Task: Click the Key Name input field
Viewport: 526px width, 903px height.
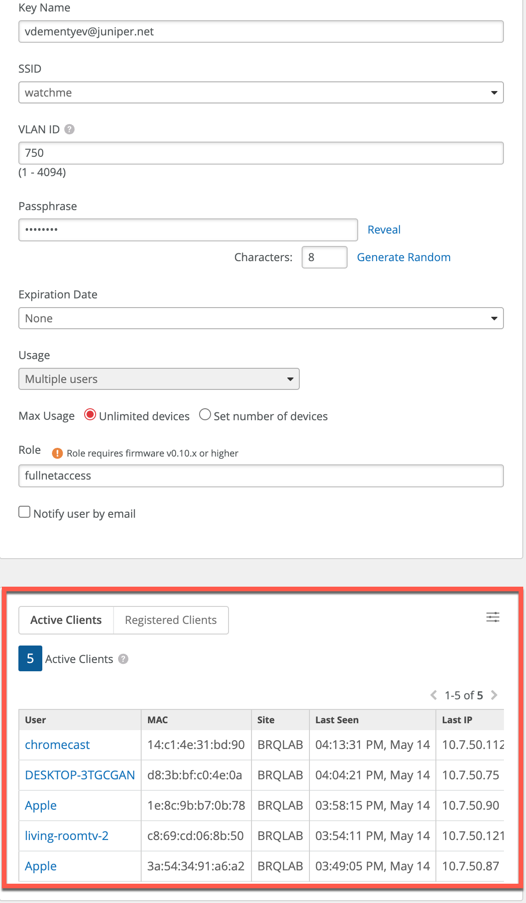Action: point(261,32)
